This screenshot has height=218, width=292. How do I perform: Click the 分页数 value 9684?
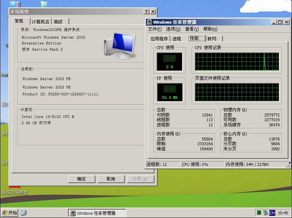[x=275, y=144]
